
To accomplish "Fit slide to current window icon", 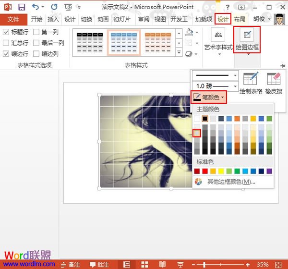I will [x=278, y=265].
